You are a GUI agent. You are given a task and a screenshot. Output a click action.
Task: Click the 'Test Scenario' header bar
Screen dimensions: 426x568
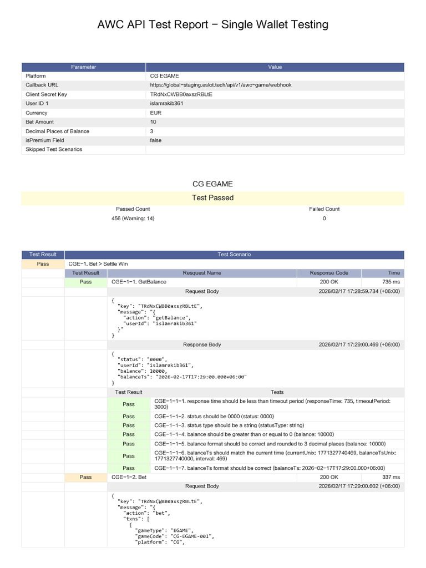tap(235, 255)
